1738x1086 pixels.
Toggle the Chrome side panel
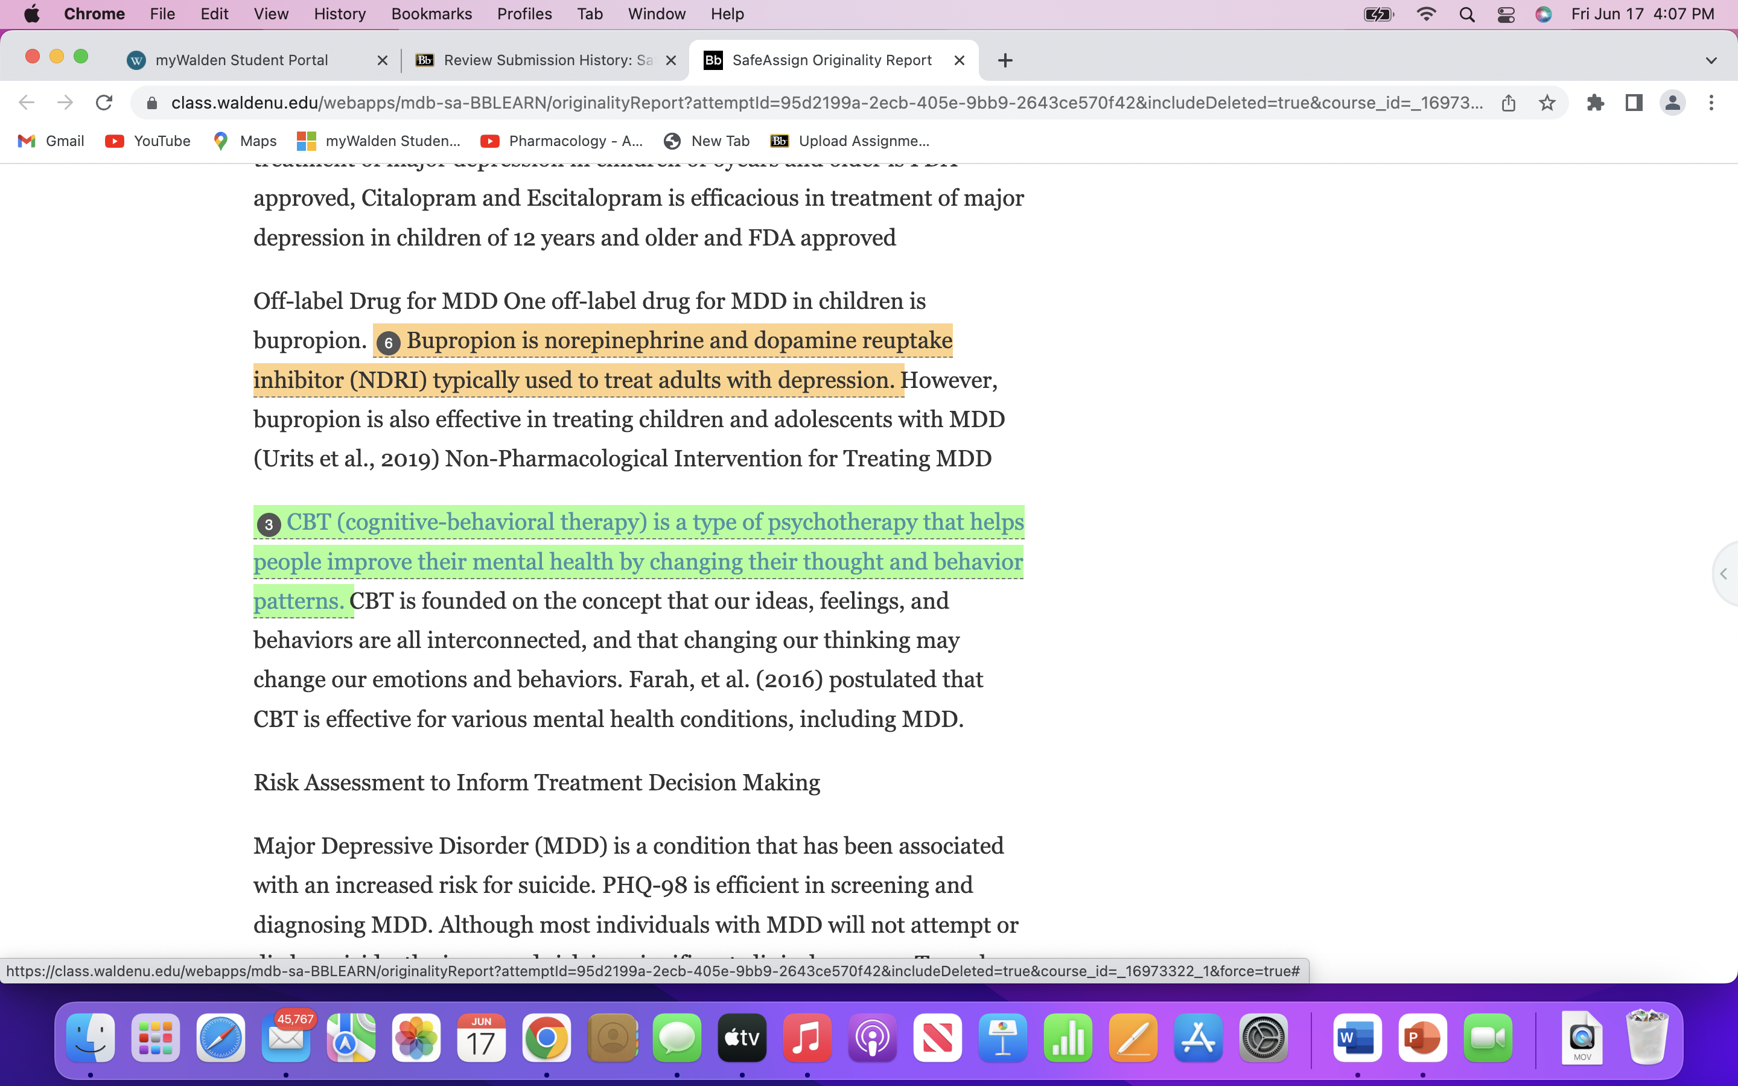coord(1634,103)
